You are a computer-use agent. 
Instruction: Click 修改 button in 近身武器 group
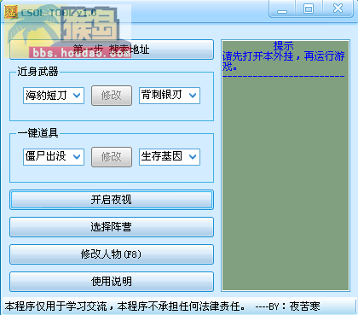112,96
